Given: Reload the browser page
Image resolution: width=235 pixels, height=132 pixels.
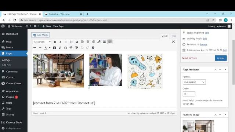Looking at the screenshot, I should [x=15, y=20].
